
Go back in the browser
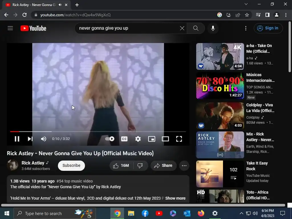pyautogui.click(x=6, y=15)
